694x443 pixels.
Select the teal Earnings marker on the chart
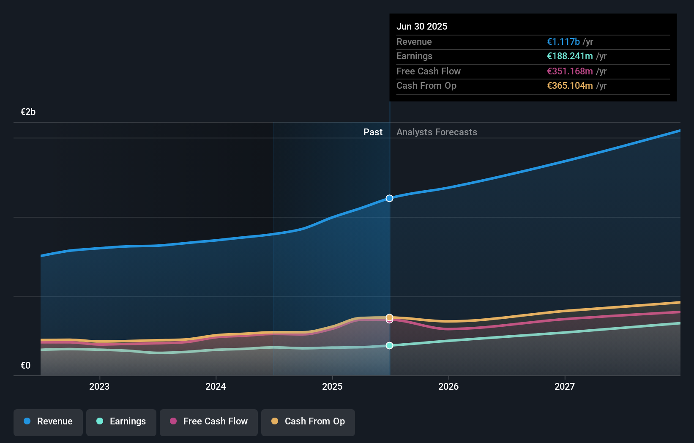click(389, 345)
